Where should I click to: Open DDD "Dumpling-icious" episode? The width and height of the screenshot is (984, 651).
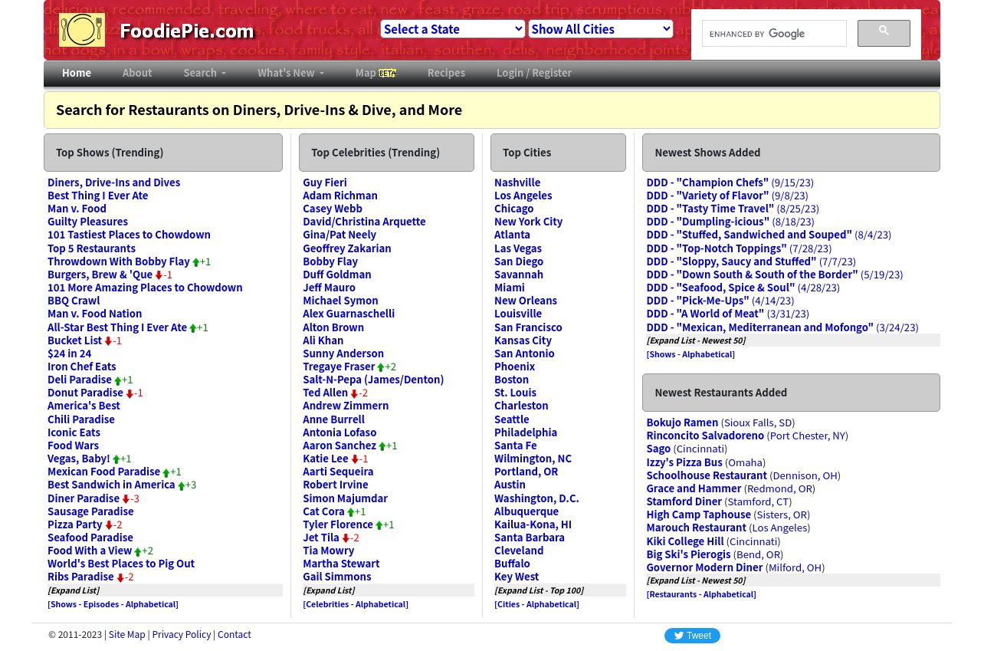pos(707,222)
